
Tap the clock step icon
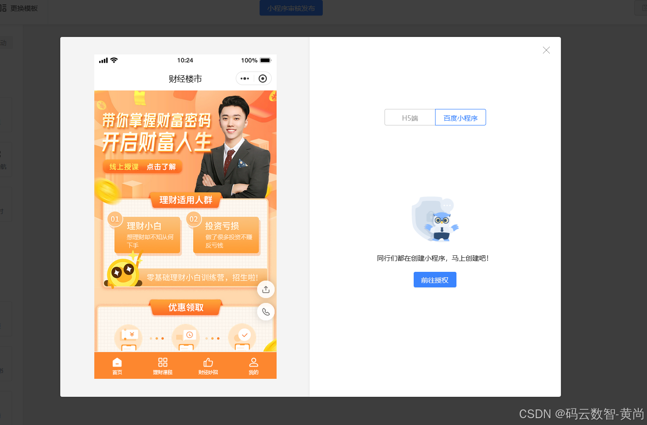coord(186,337)
